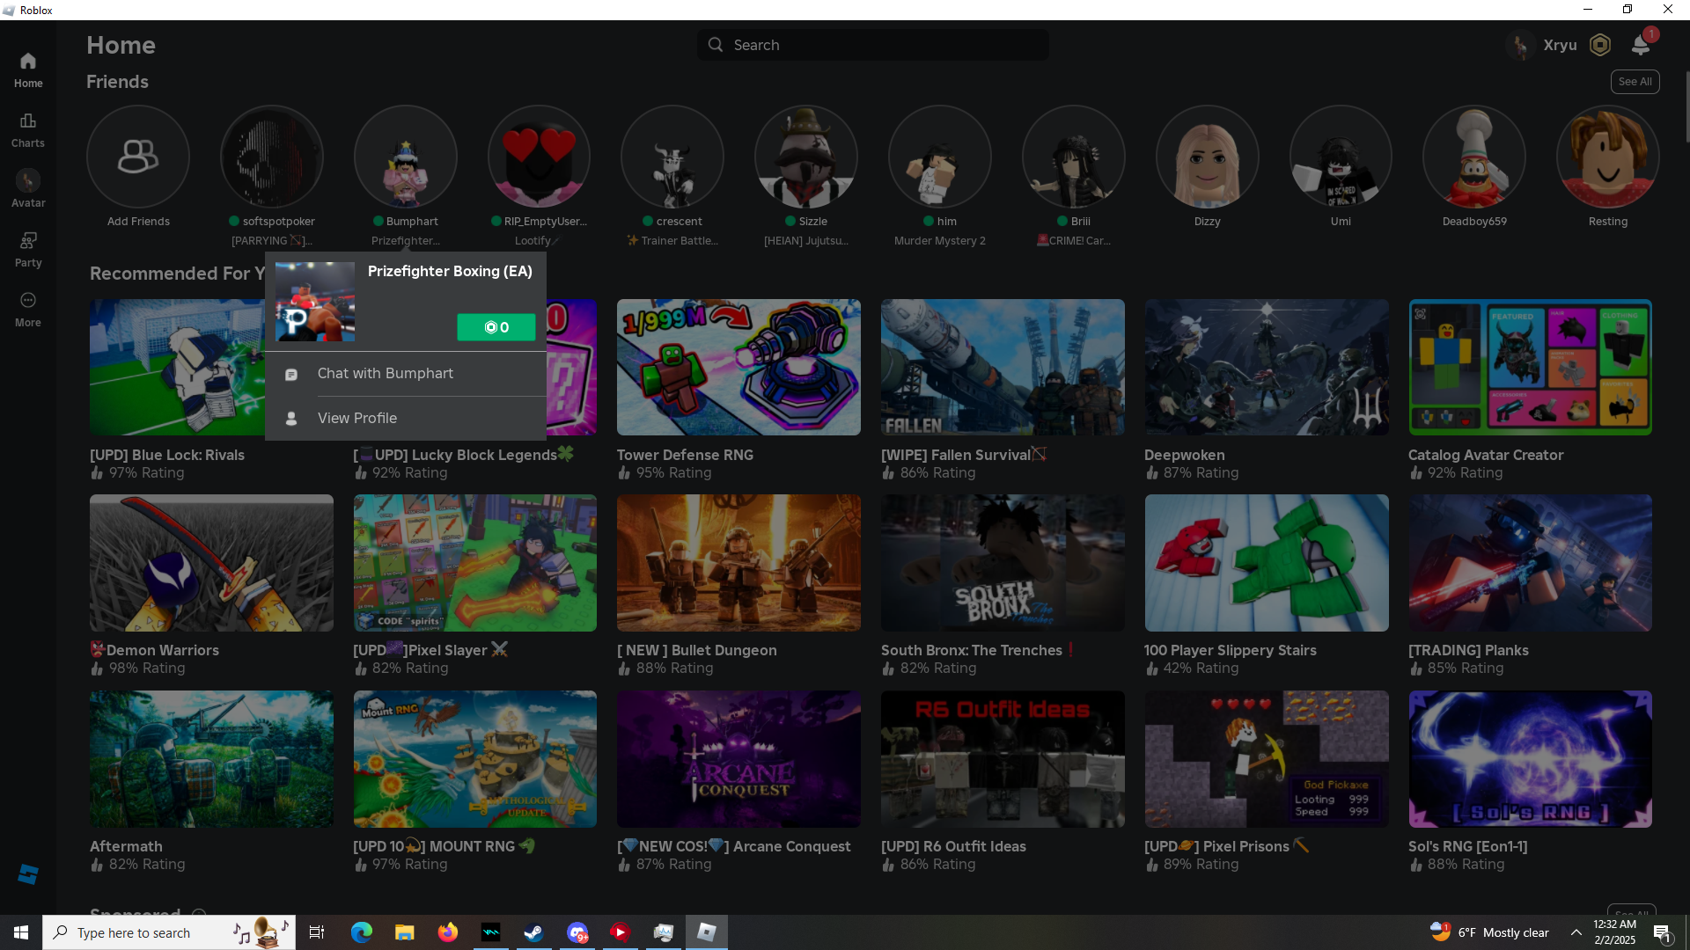Click the Add Friends circle icon
Screen dimensions: 1690x950
click(138, 157)
